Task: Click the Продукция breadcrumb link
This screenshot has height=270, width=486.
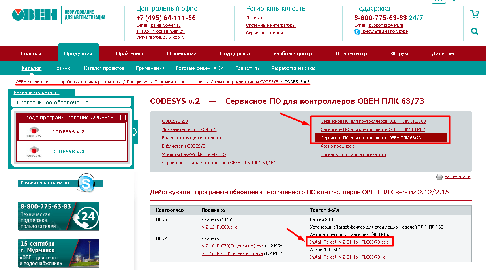Action: (x=137, y=82)
